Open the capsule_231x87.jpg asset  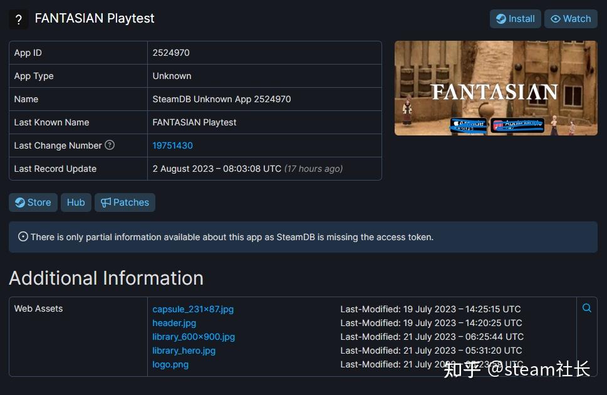(x=192, y=309)
